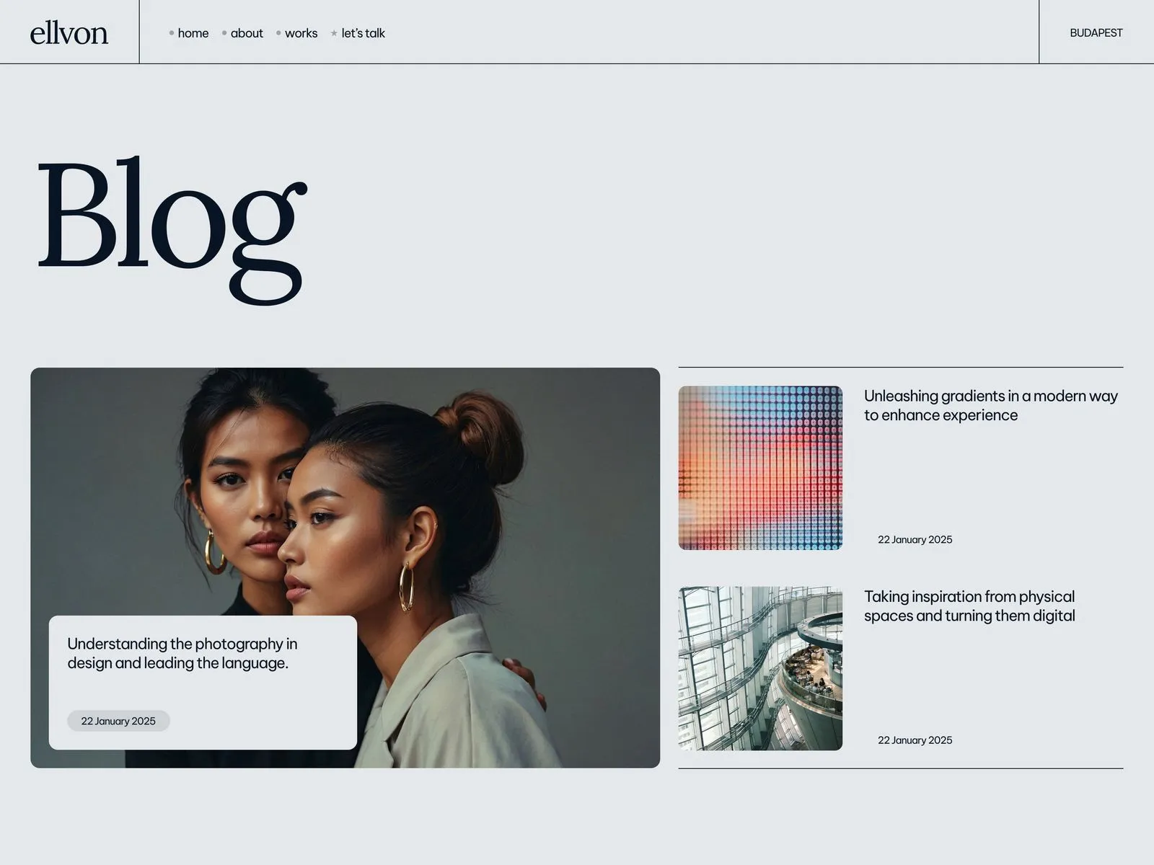
Task: Open the featured two women portrait image
Action: (x=345, y=567)
